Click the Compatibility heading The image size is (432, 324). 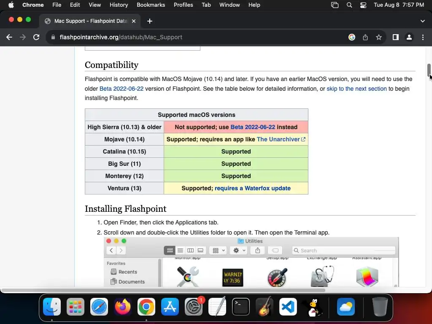[x=111, y=65]
